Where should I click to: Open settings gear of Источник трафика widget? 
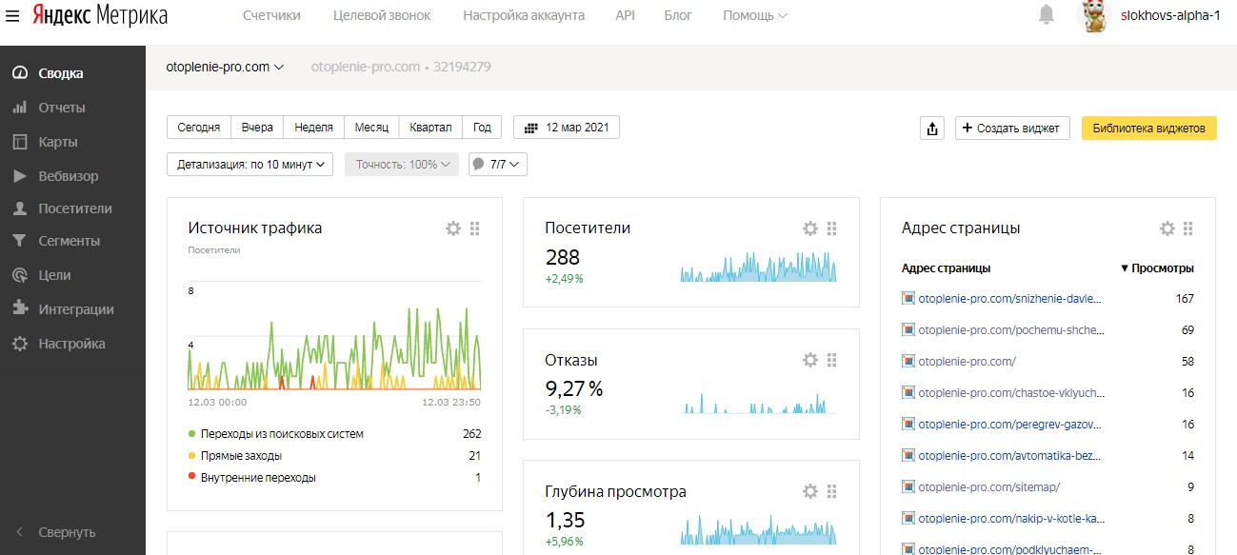coord(453,228)
